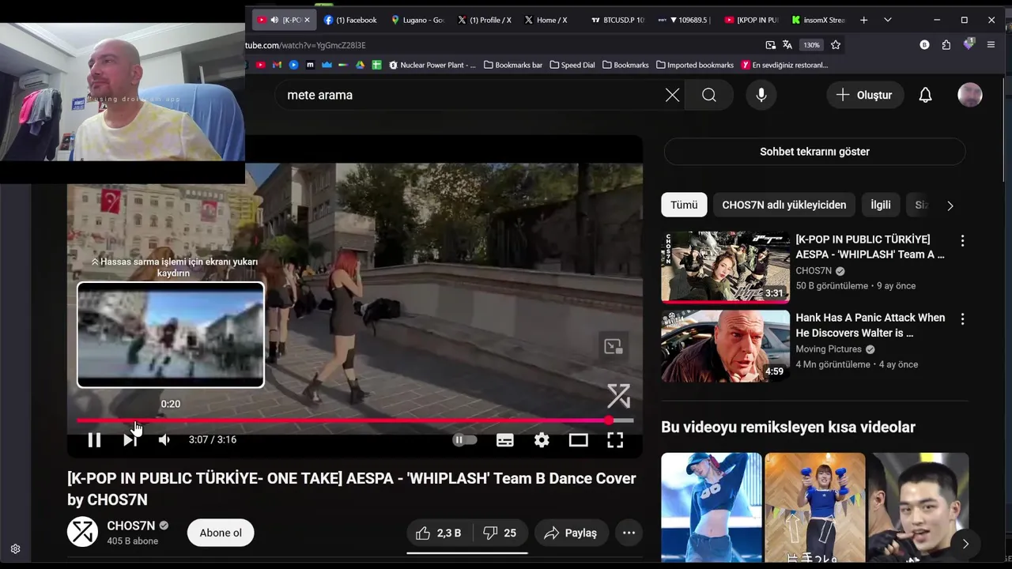The width and height of the screenshot is (1012, 569).
Task: Open the account avatar menu
Action: tap(970, 95)
